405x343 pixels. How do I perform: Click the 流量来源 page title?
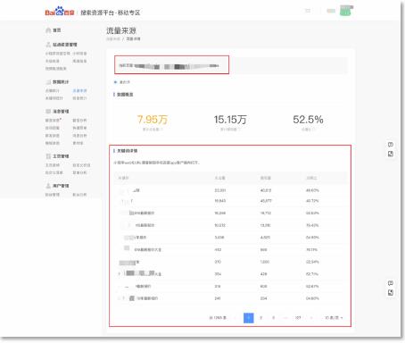[121, 30]
